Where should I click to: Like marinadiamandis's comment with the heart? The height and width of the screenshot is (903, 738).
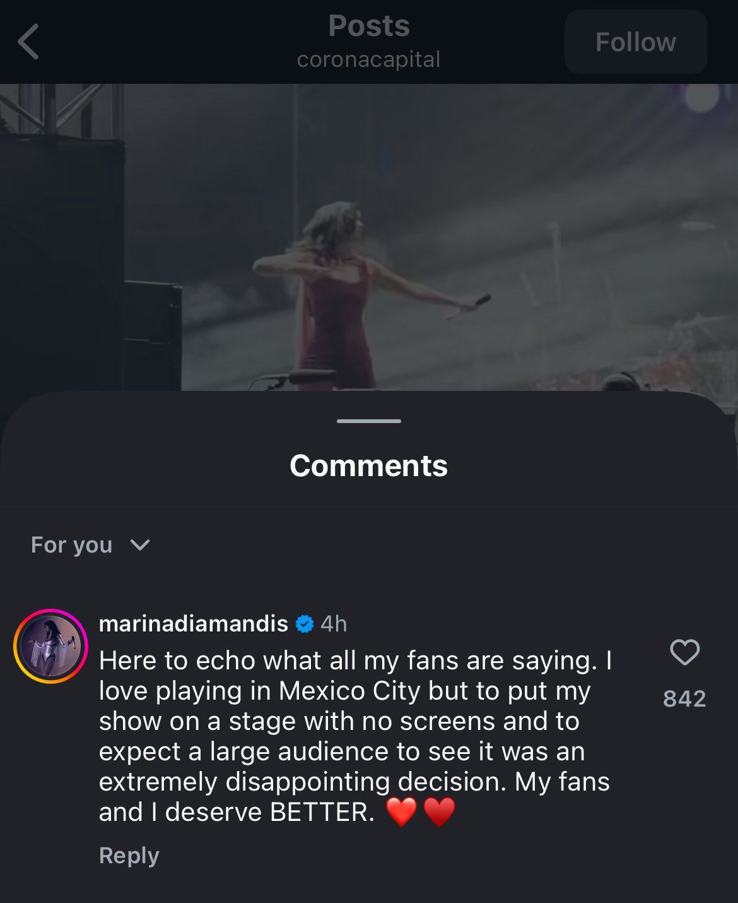point(684,652)
